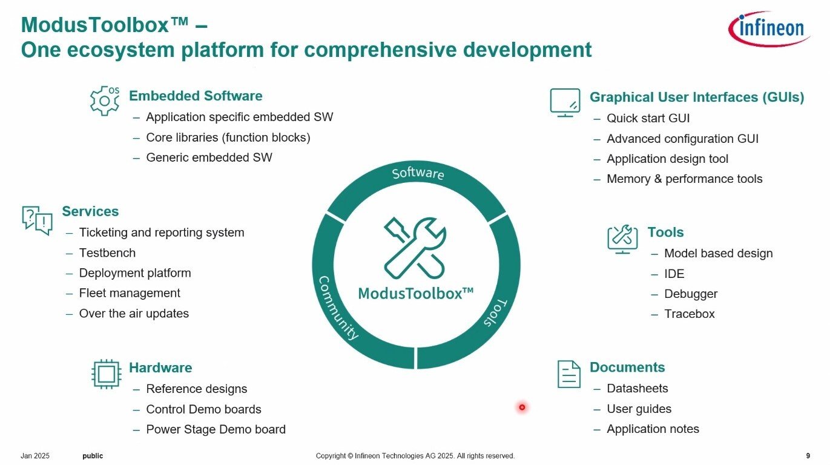Click the 'IDE' bullet
Screen dimensions: 830x465
[674, 274]
